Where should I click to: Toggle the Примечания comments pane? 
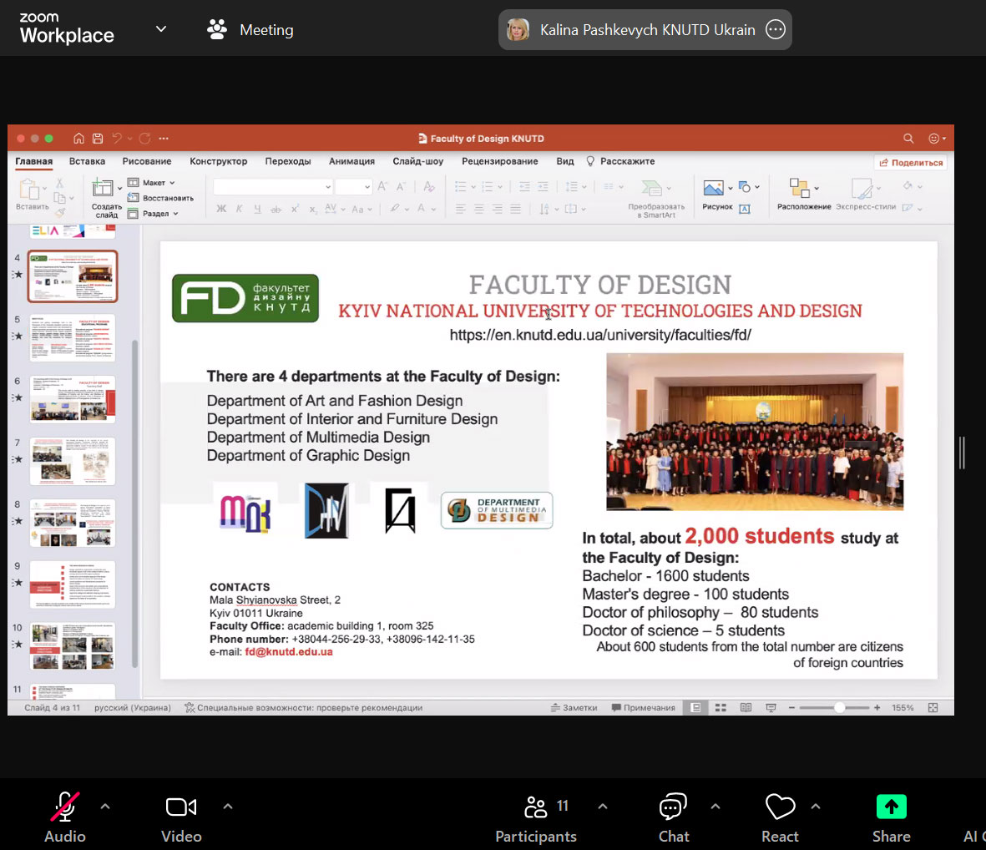[x=644, y=708]
